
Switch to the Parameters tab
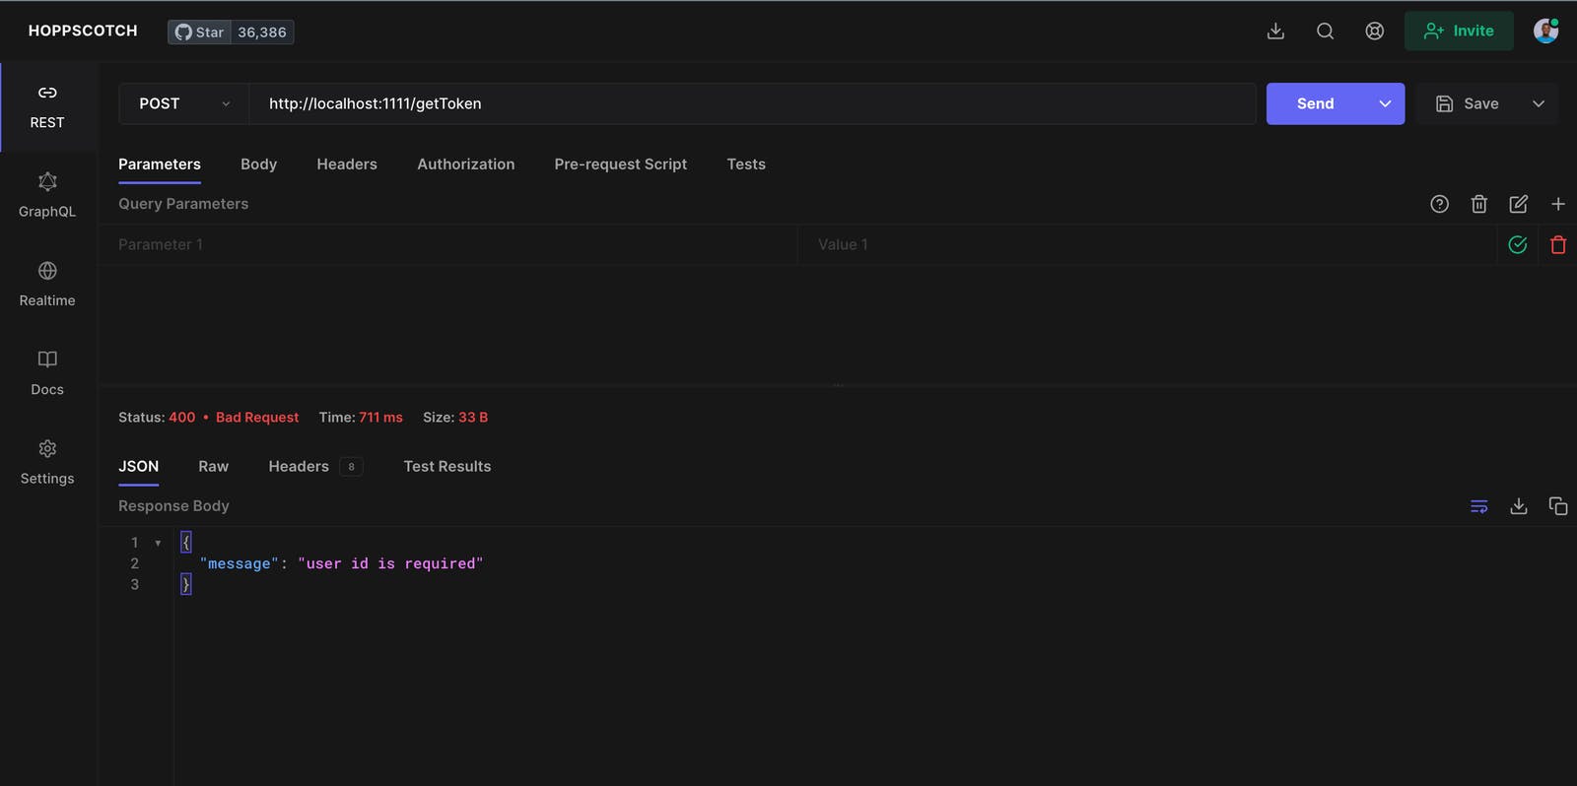click(x=160, y=164)
